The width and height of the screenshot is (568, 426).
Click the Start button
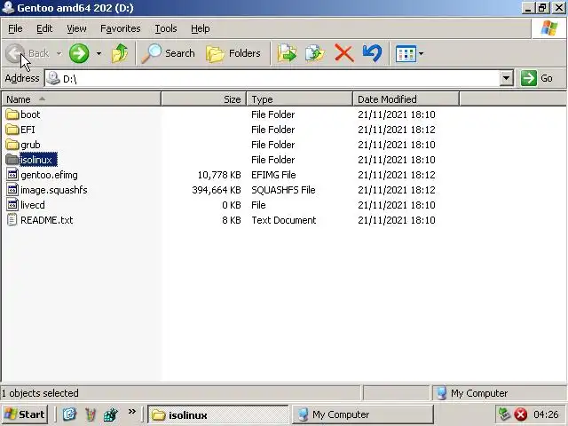[24, 414]
